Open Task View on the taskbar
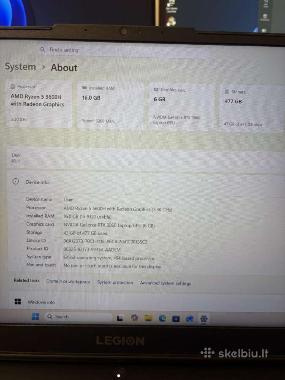 coord(120,318)
